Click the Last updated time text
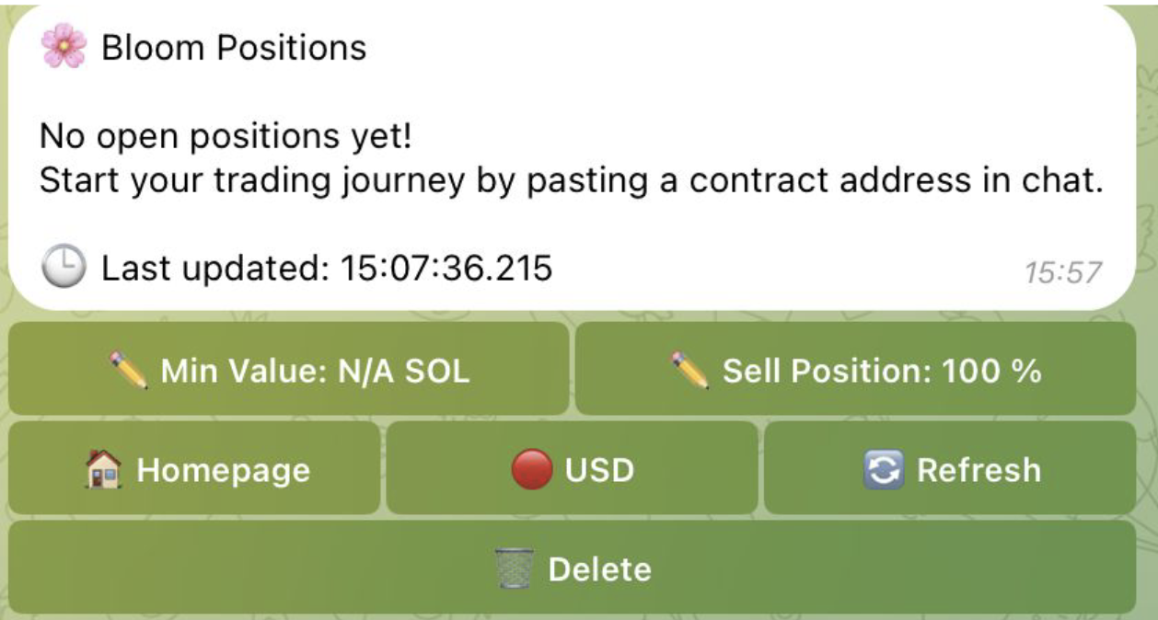 point(327,268)
